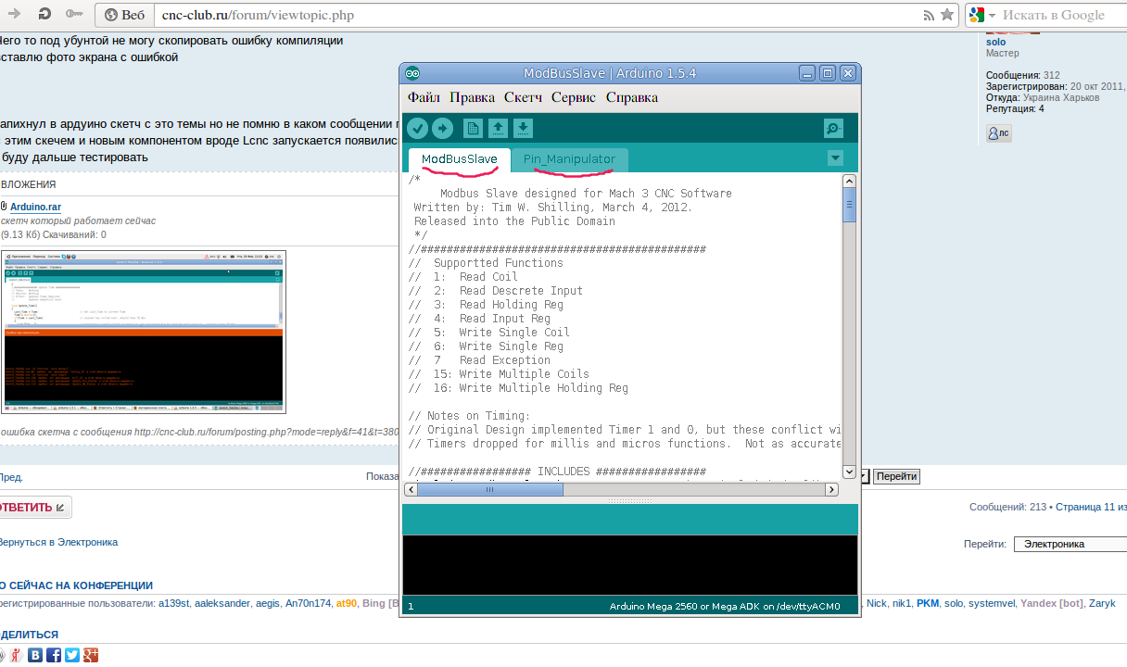Open user profile a139st
Screen dimensions: 1127x667
173,603
